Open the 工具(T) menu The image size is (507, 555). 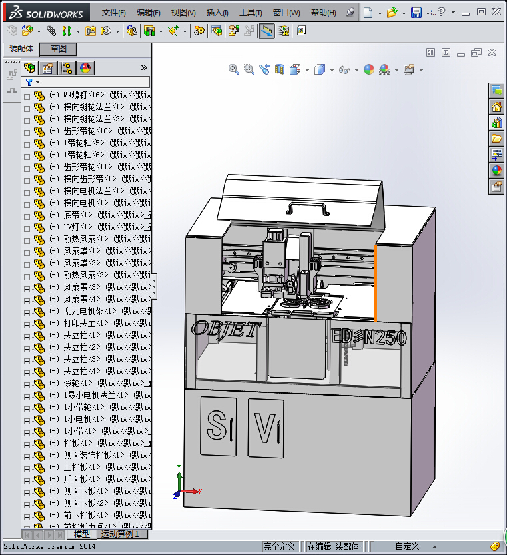click(251, 13)
